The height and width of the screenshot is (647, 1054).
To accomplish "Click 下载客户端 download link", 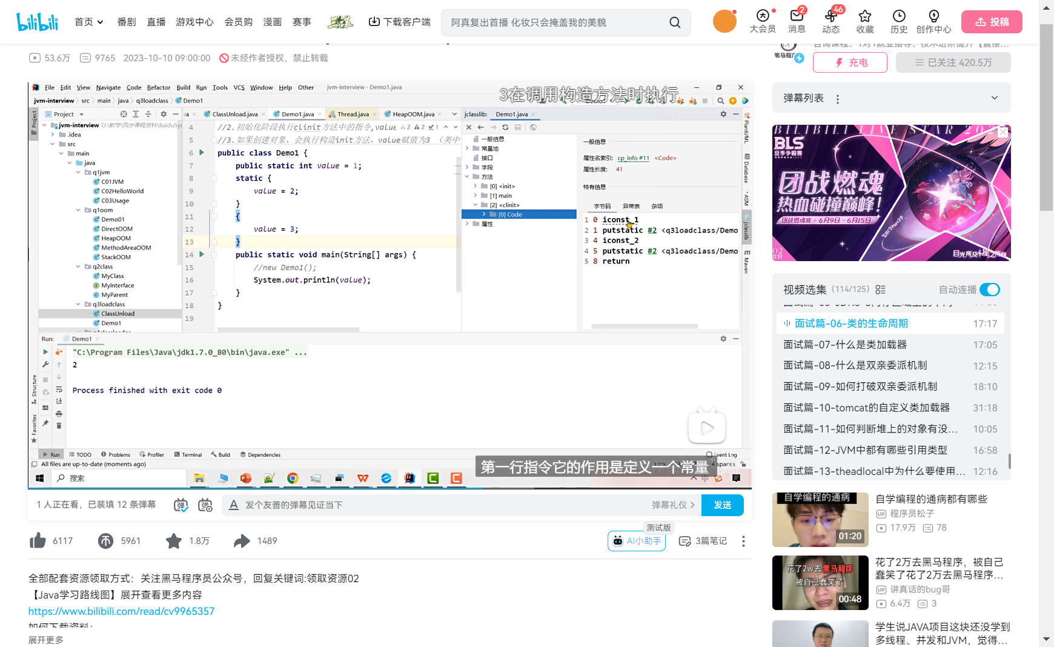I will [x=400, y=22].
